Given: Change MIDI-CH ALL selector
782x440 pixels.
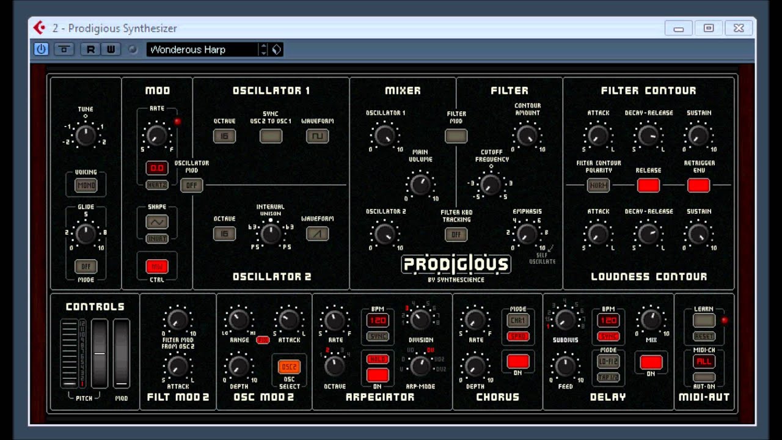Looking at the screenshot, I should 704,361.
